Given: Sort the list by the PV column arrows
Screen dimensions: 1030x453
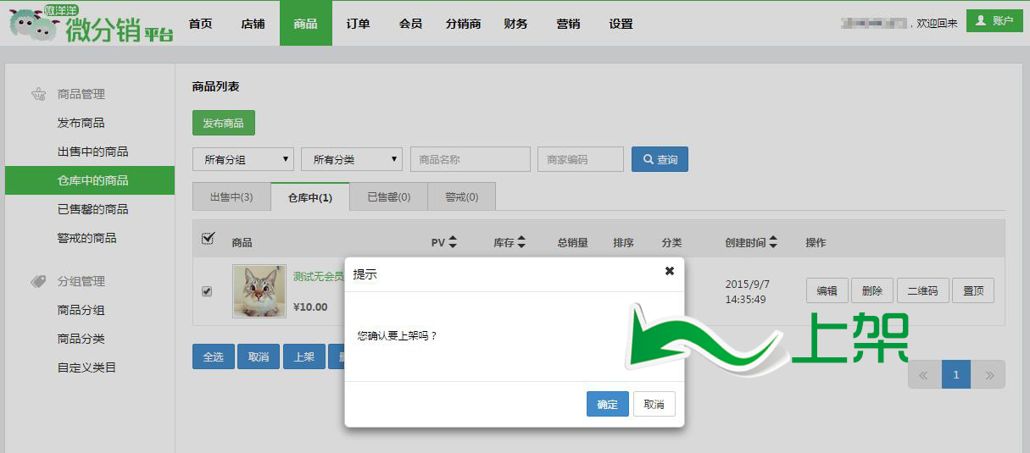Looking at the screenshot, I should click(x=453, y=242).
